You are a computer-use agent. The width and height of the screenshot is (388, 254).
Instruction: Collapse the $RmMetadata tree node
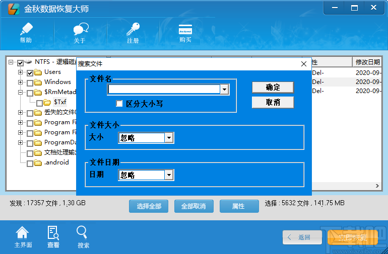click(20, 92)
